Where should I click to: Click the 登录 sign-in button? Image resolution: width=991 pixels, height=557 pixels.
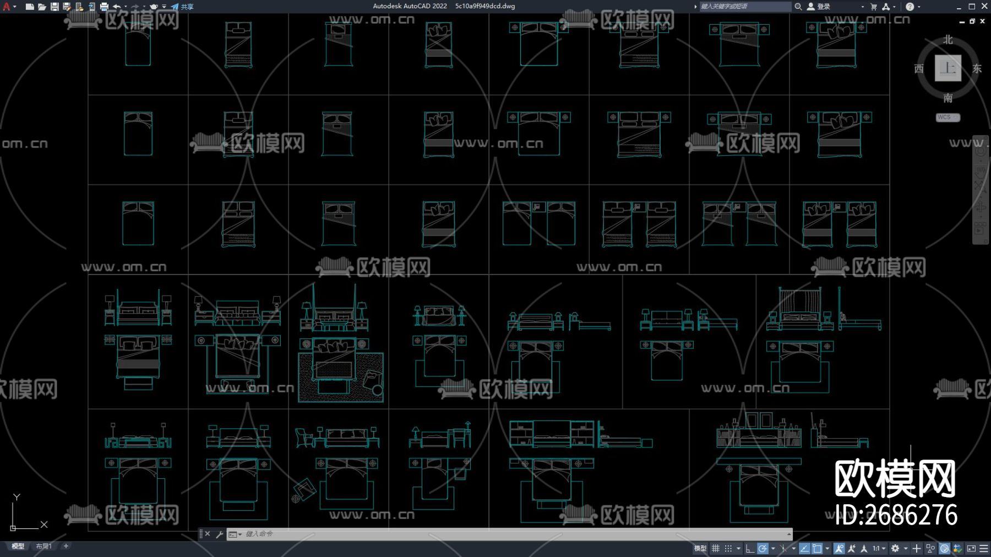click(819, 7)
